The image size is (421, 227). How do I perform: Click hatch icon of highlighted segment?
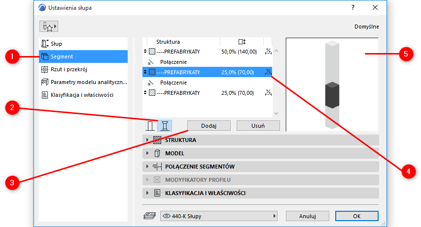coord(152,72)
